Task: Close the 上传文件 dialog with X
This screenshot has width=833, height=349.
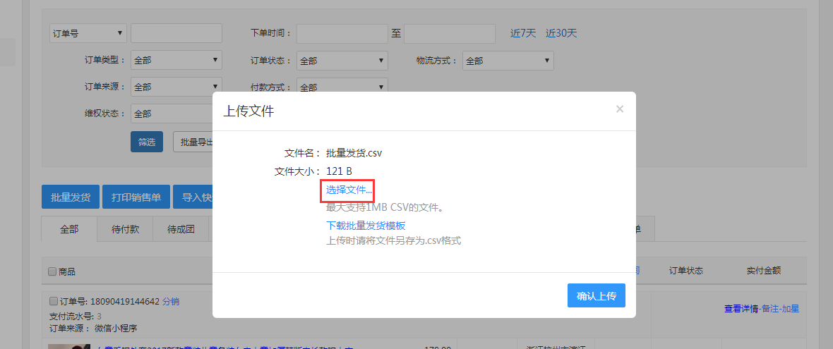Action: pyautogui.click(x=620, y=109)
